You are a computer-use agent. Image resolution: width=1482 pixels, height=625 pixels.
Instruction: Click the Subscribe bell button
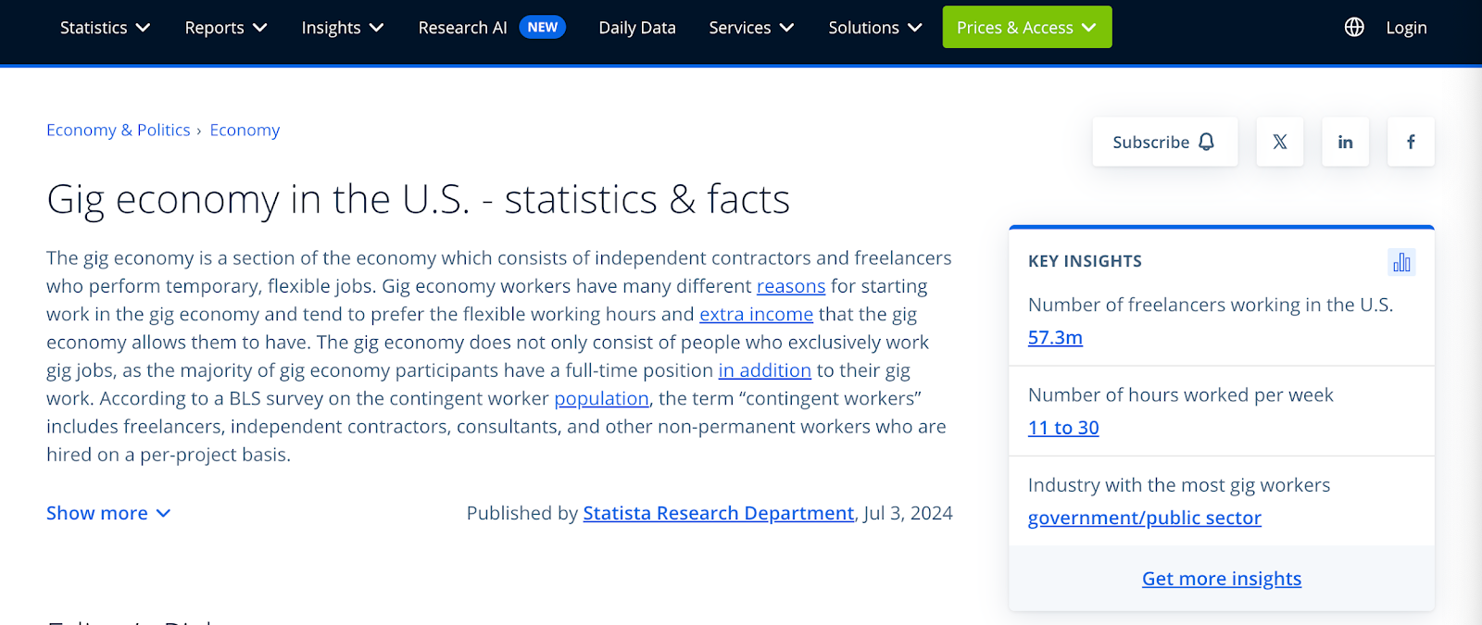(x=1164, y=142)
